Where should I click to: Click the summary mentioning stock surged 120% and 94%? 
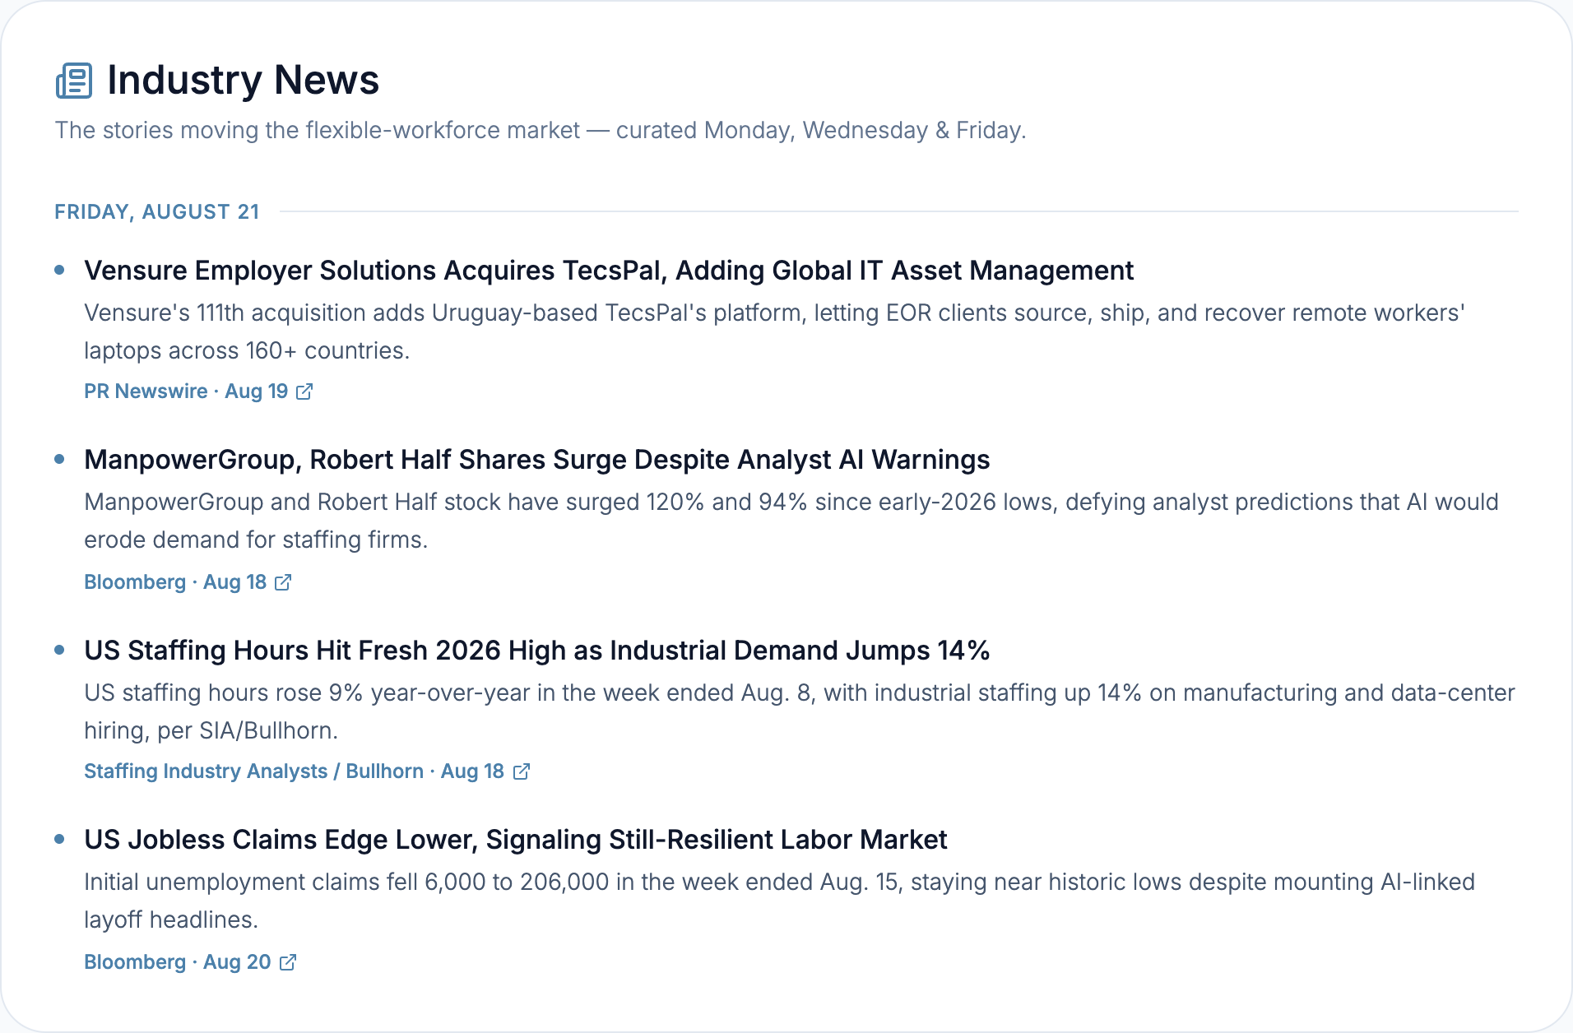[x=791, y=521]
